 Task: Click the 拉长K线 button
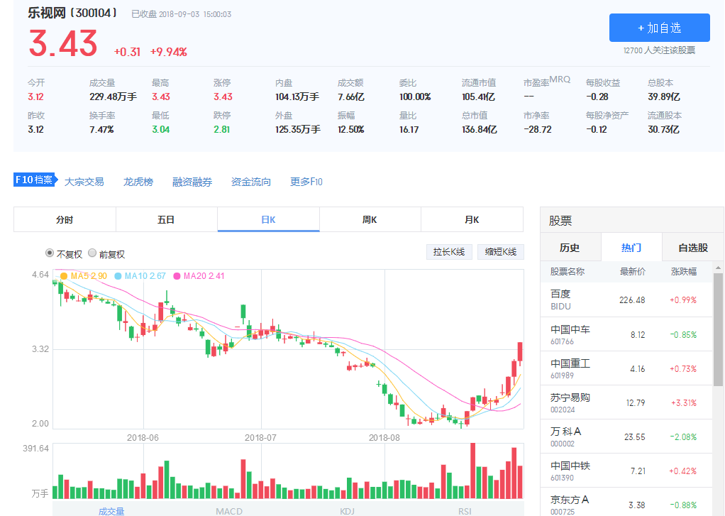pyautogui.click(x=449, y=252)
